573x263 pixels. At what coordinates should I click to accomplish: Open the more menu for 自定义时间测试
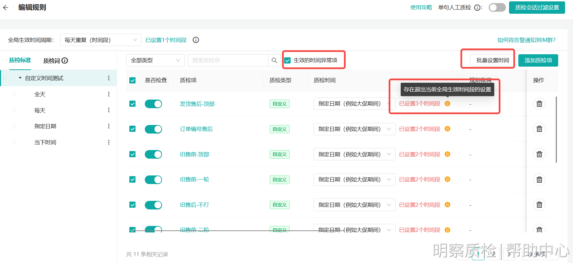click(109, 78)
